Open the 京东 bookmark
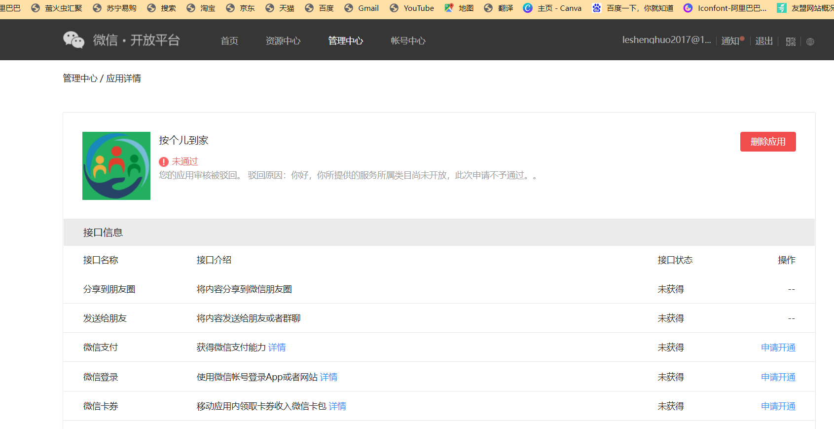834x429 pixels. coord(240,8)
